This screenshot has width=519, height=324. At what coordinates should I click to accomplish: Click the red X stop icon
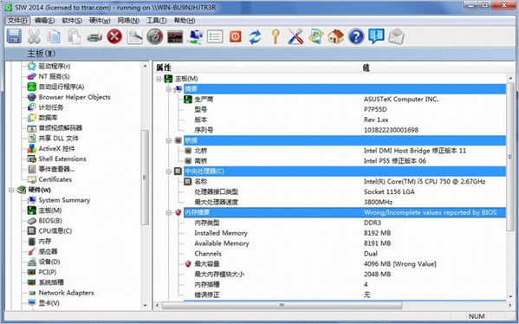tap(114, 36)
